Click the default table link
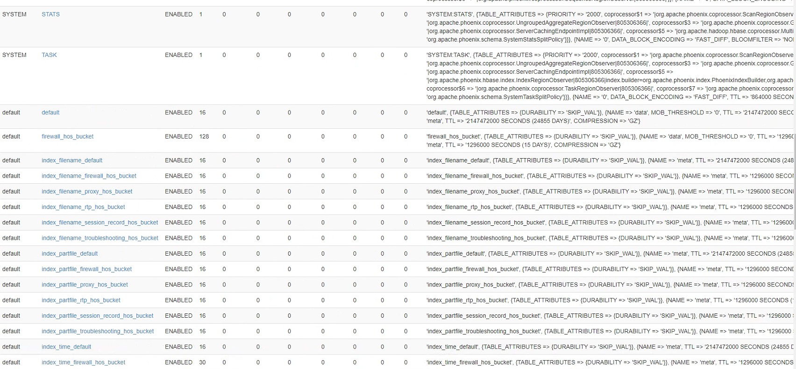Image resolution: width=796 pixels, height=369 pixels. (x=50, y=112)
